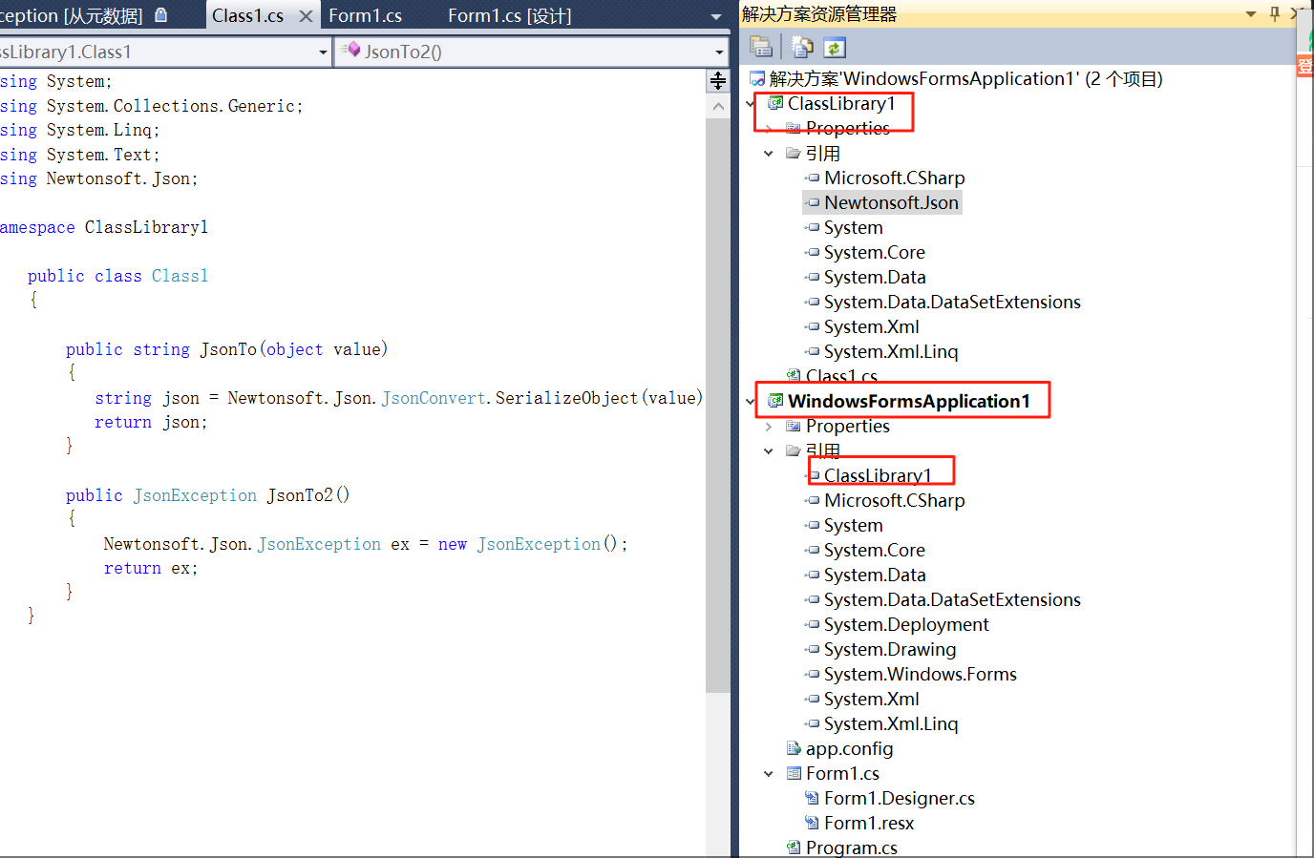Viewport: 1314px width, 858px height.
Task: Click the solution 'WindowsFormsApplication1' root node icon
Action: (757, 78)
